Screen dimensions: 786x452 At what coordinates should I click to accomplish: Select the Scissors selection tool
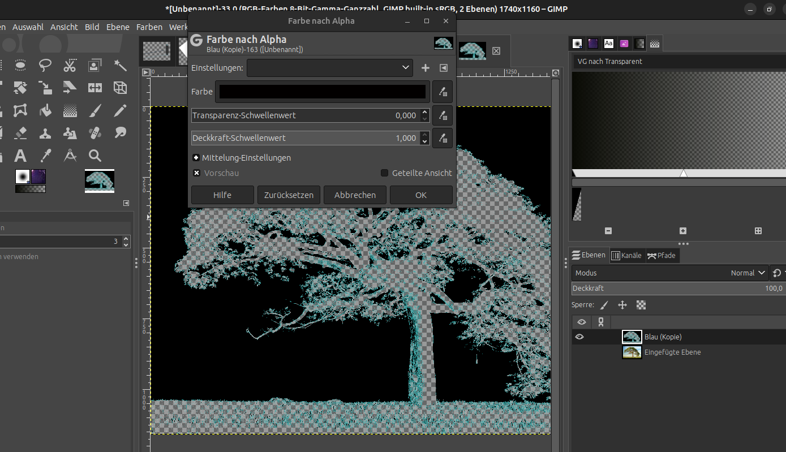pos(70,65)
